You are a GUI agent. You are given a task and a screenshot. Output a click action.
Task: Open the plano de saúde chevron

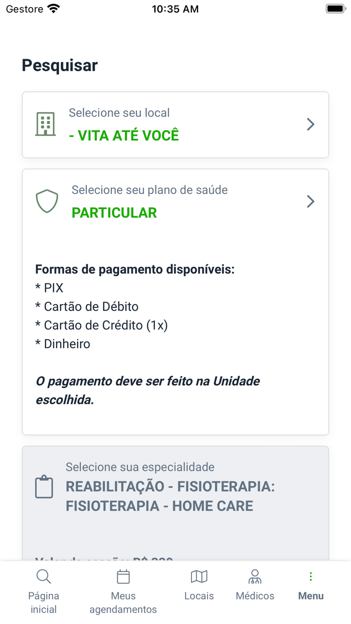click(x=310, y=201)
